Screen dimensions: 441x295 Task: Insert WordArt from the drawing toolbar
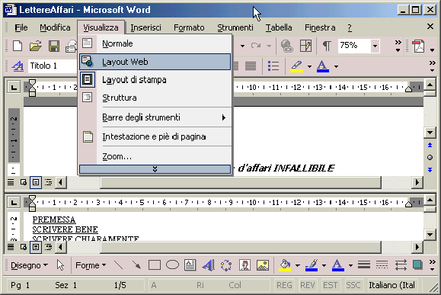(209, 265)
